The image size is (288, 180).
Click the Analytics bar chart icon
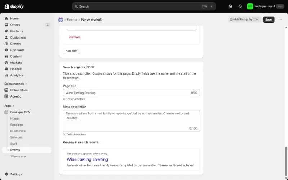(6, 75)
